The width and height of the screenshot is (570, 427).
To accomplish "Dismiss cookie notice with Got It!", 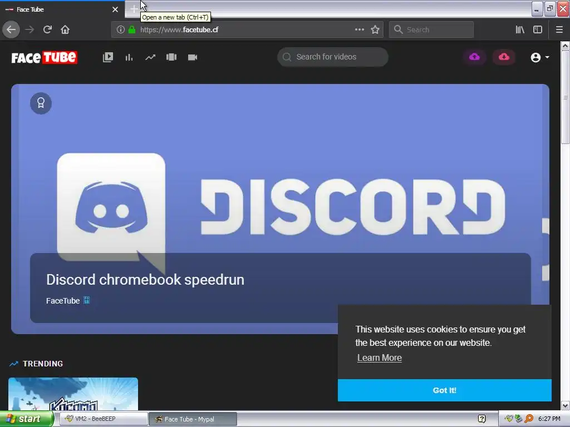I will pos(445,390).
